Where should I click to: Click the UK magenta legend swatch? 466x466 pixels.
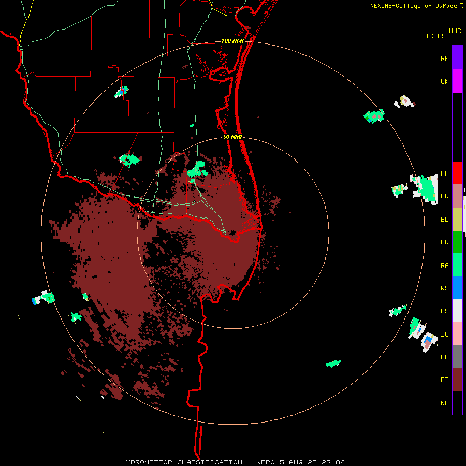click(457, 81)
